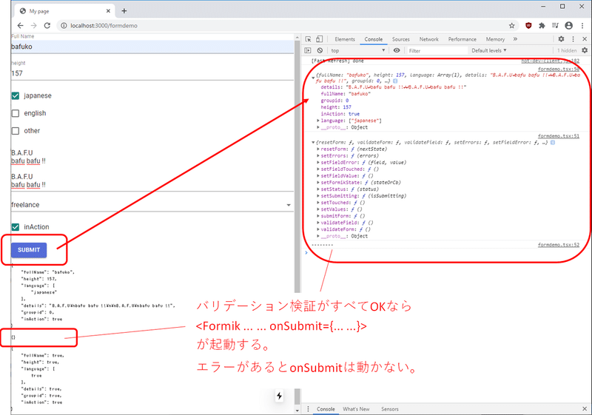Image resolution: width=592 pixels, height=415 pixels.
Task: Click the 1 hidden messages label
Action: [567, 50]
